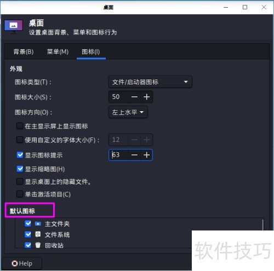The width and height of the screenshot is (274, 271).
Task: Switch to 菜单(M) tab
Action: 58,52
